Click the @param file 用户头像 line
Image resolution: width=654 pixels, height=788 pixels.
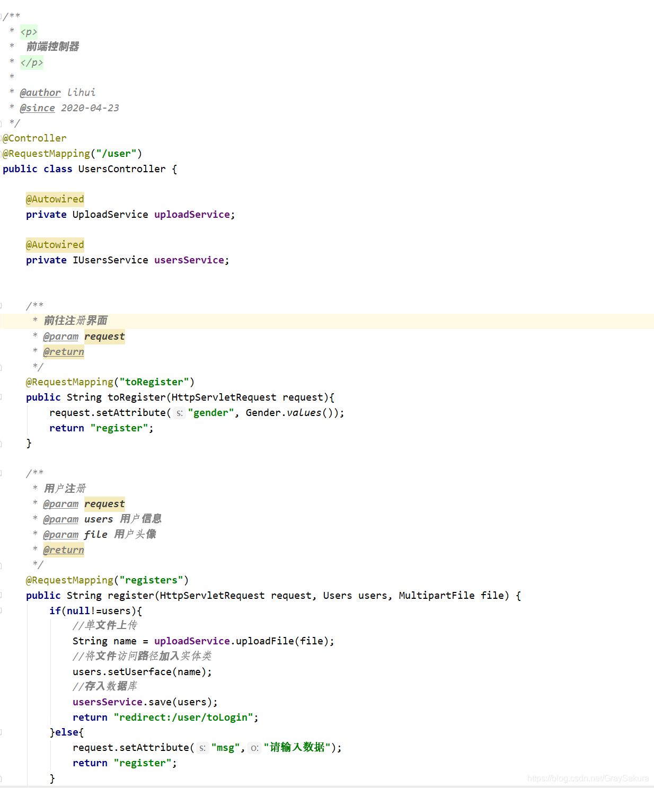pyautogui.click(x=100, y=535)
